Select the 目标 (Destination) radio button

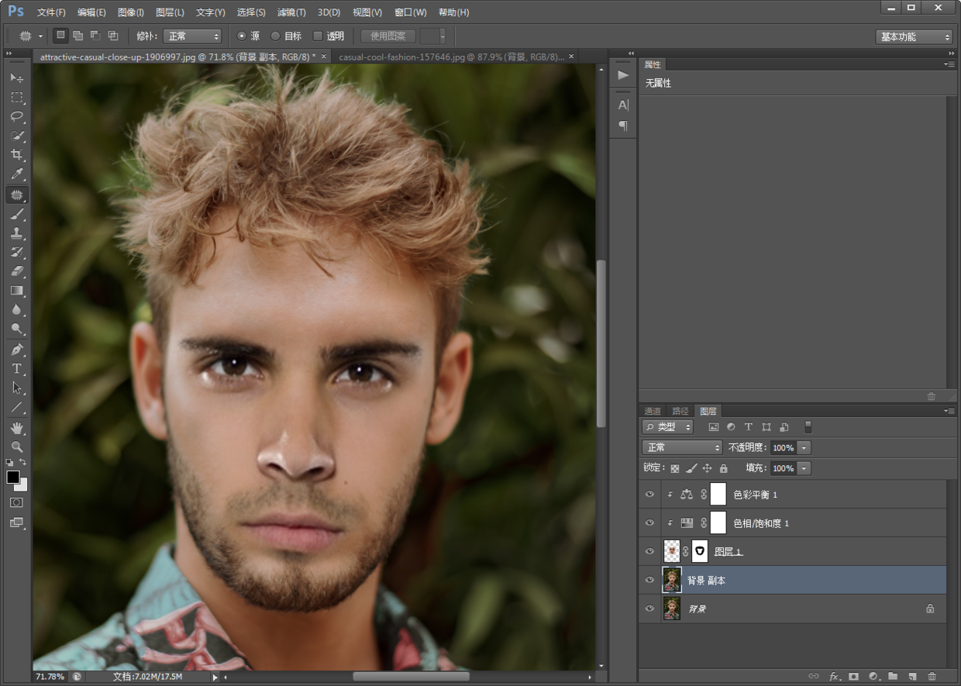pyautogui.click(x=275, y=36)
